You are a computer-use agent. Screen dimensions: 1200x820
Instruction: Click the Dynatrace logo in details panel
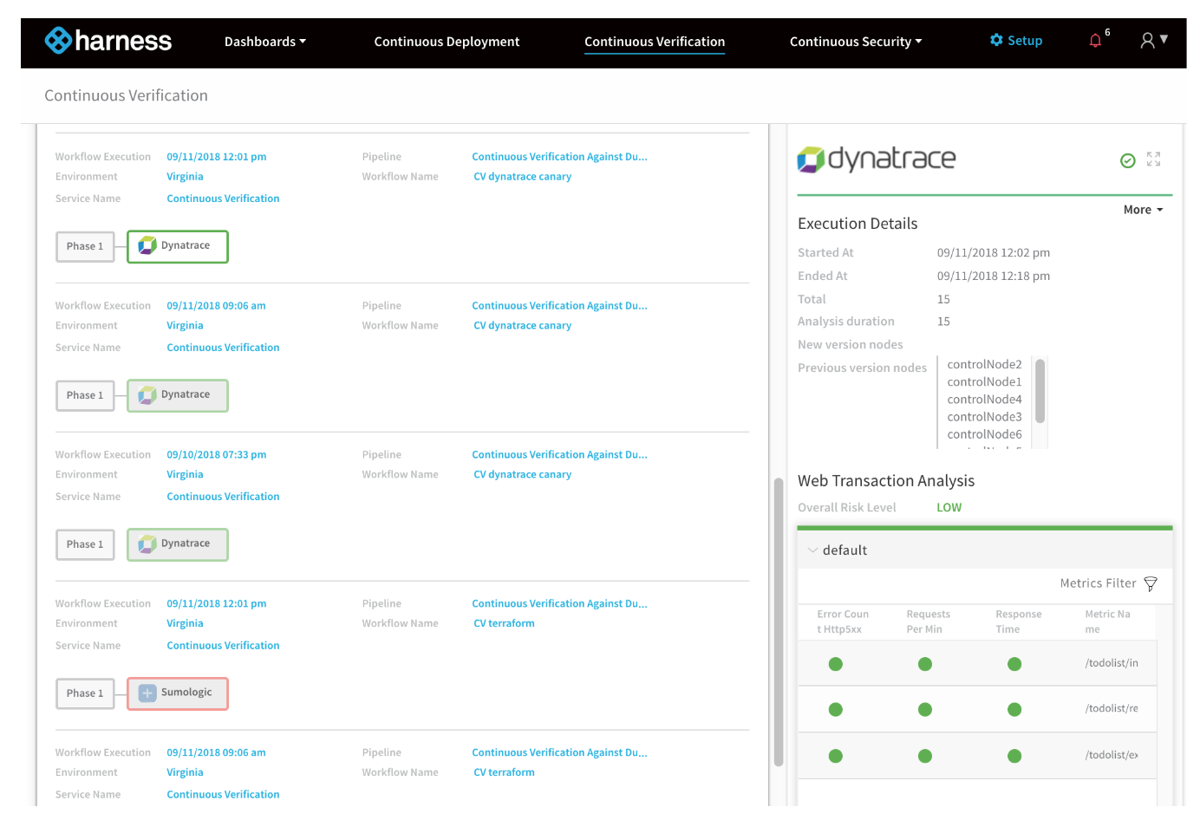click(x=877, y=159)
